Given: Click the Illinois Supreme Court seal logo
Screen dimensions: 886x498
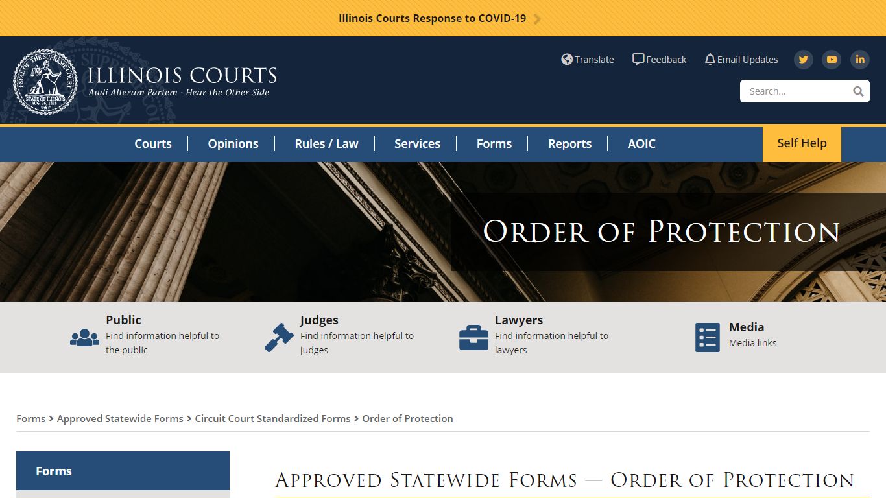Looking at the screenshot, I should (x=45, y=82).
